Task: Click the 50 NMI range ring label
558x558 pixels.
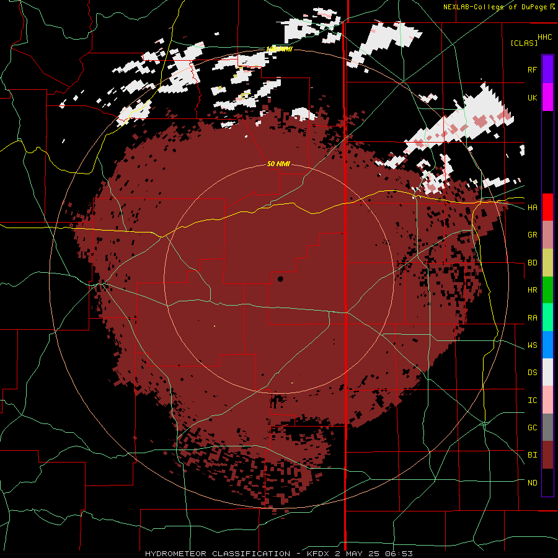Action: [278, 164]
